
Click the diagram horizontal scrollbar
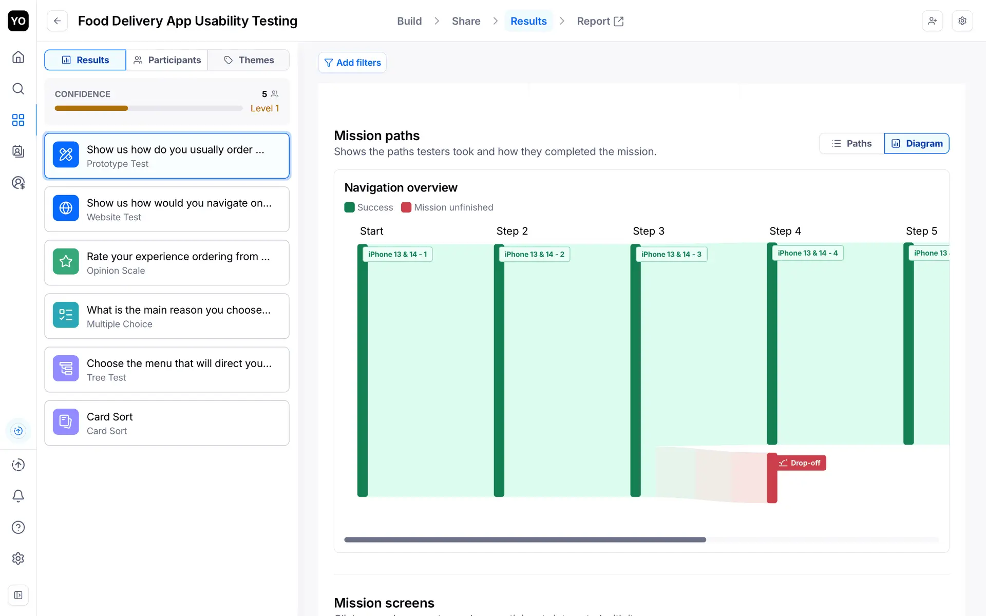pyautogui.click(x=525, y=540)
